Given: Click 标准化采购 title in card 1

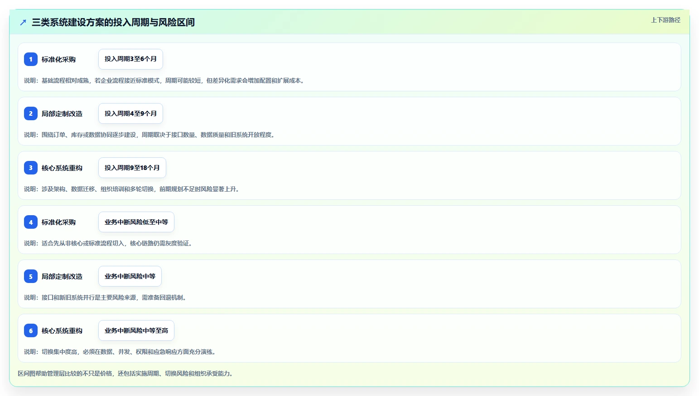Looking at the screenshot, I should [58, 59].
